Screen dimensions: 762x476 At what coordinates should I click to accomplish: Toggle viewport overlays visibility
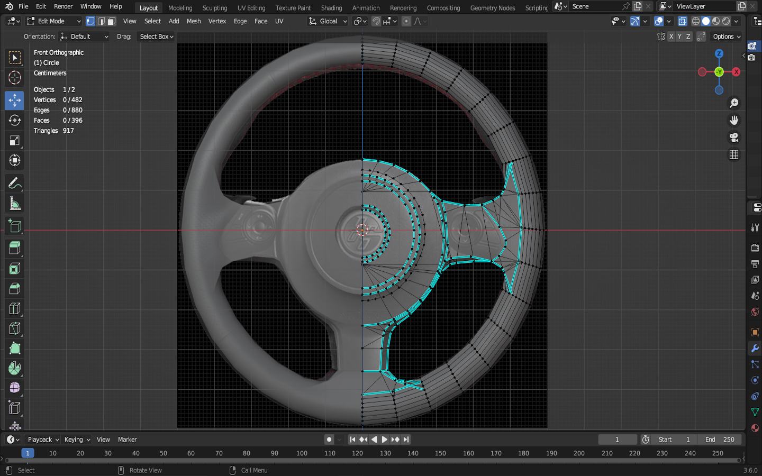point(659,21)
